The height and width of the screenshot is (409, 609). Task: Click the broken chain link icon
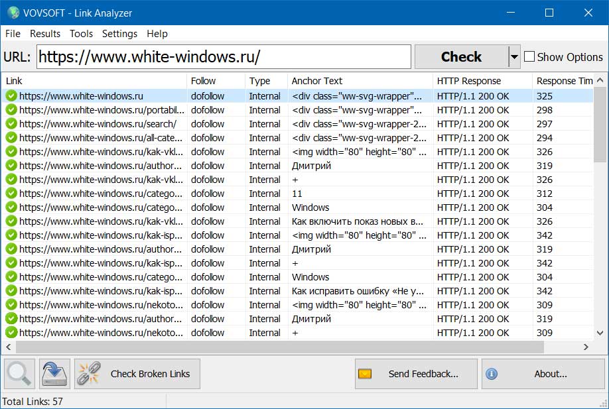(x=89, y=374)
